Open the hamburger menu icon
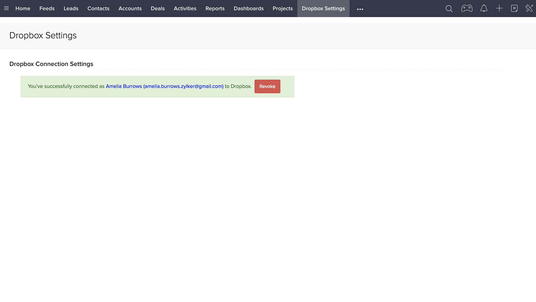This screenshot has height=302, width=536. (x=6, y=8)
